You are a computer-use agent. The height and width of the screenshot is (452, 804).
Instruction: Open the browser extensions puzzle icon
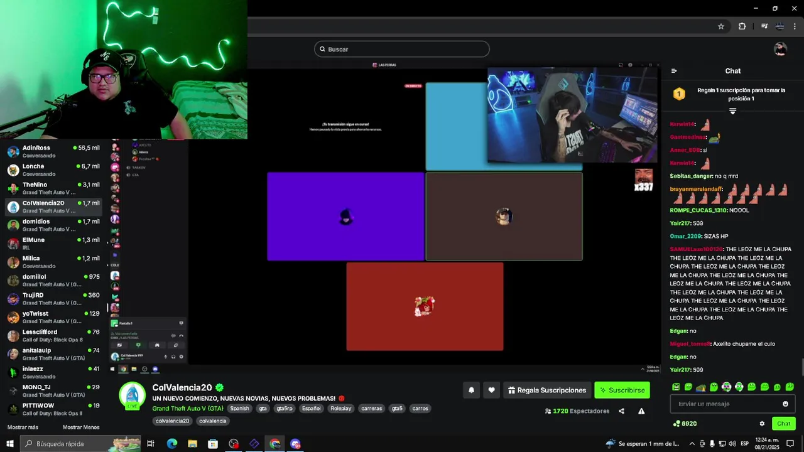coord(742,26)
